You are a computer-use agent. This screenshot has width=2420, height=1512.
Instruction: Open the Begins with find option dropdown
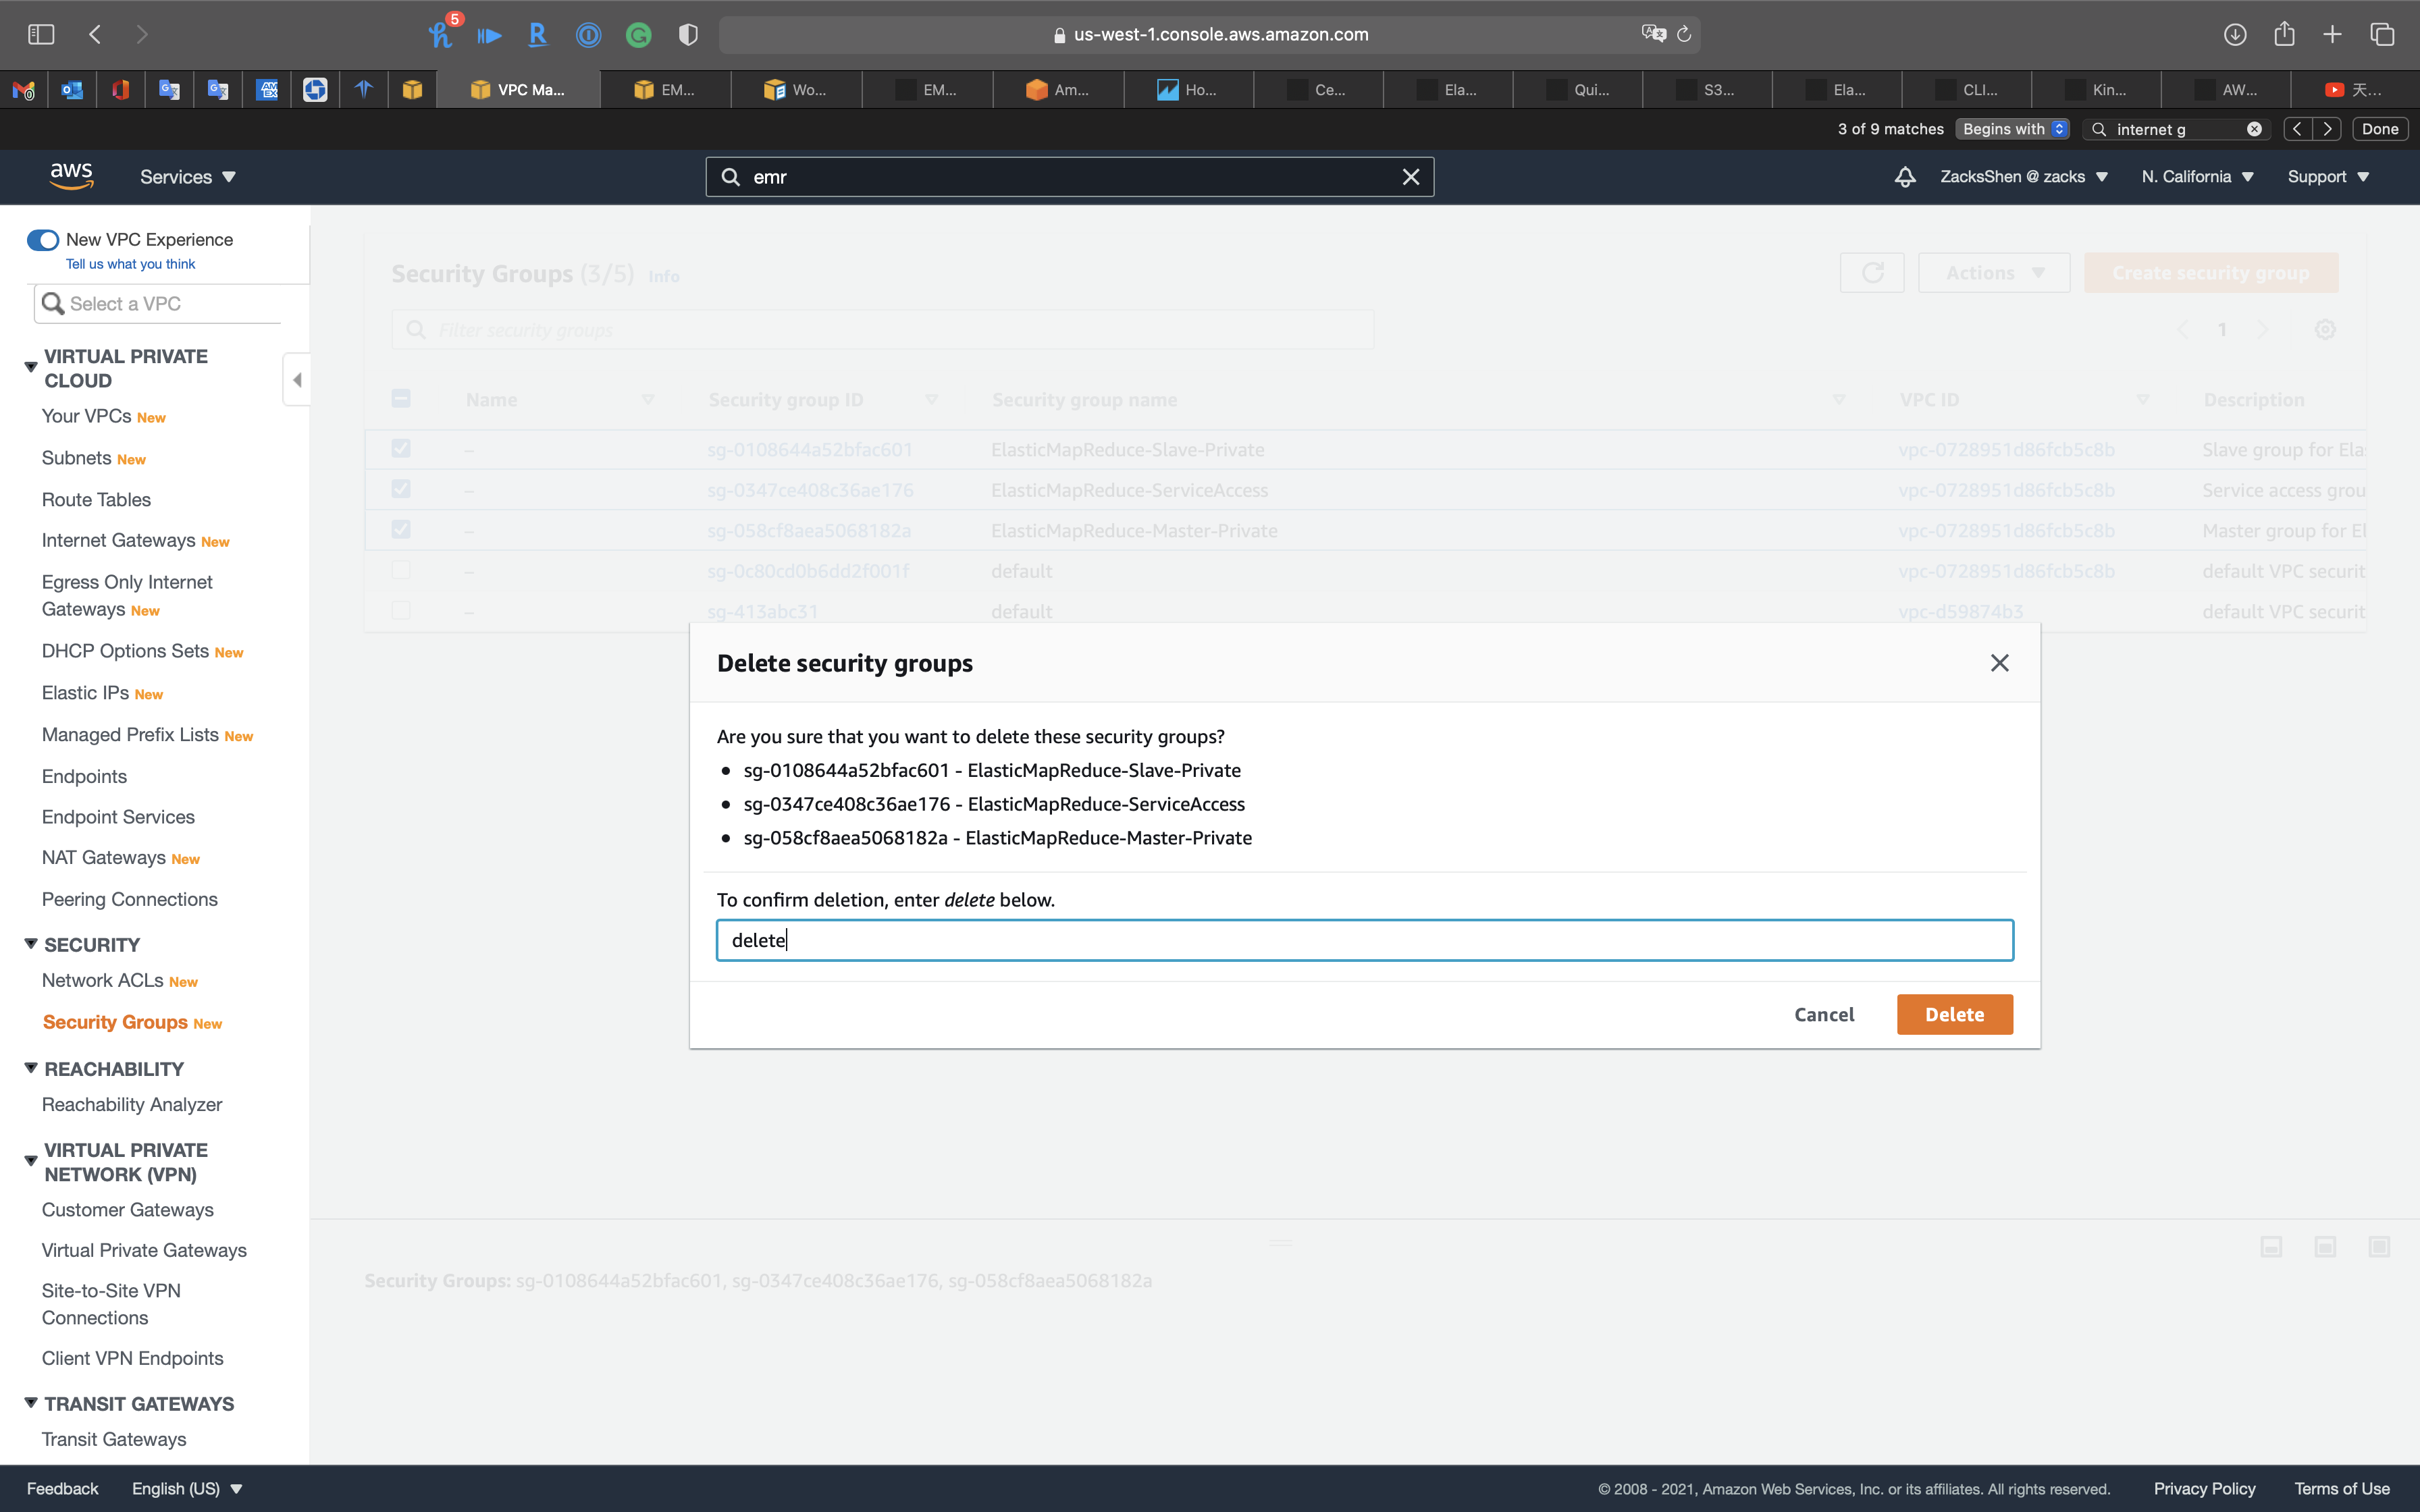coord(2013,129)
